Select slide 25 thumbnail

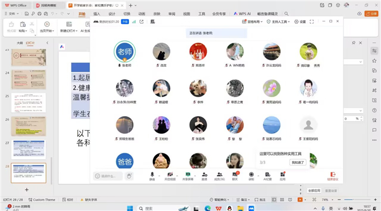tap(29, 103)
